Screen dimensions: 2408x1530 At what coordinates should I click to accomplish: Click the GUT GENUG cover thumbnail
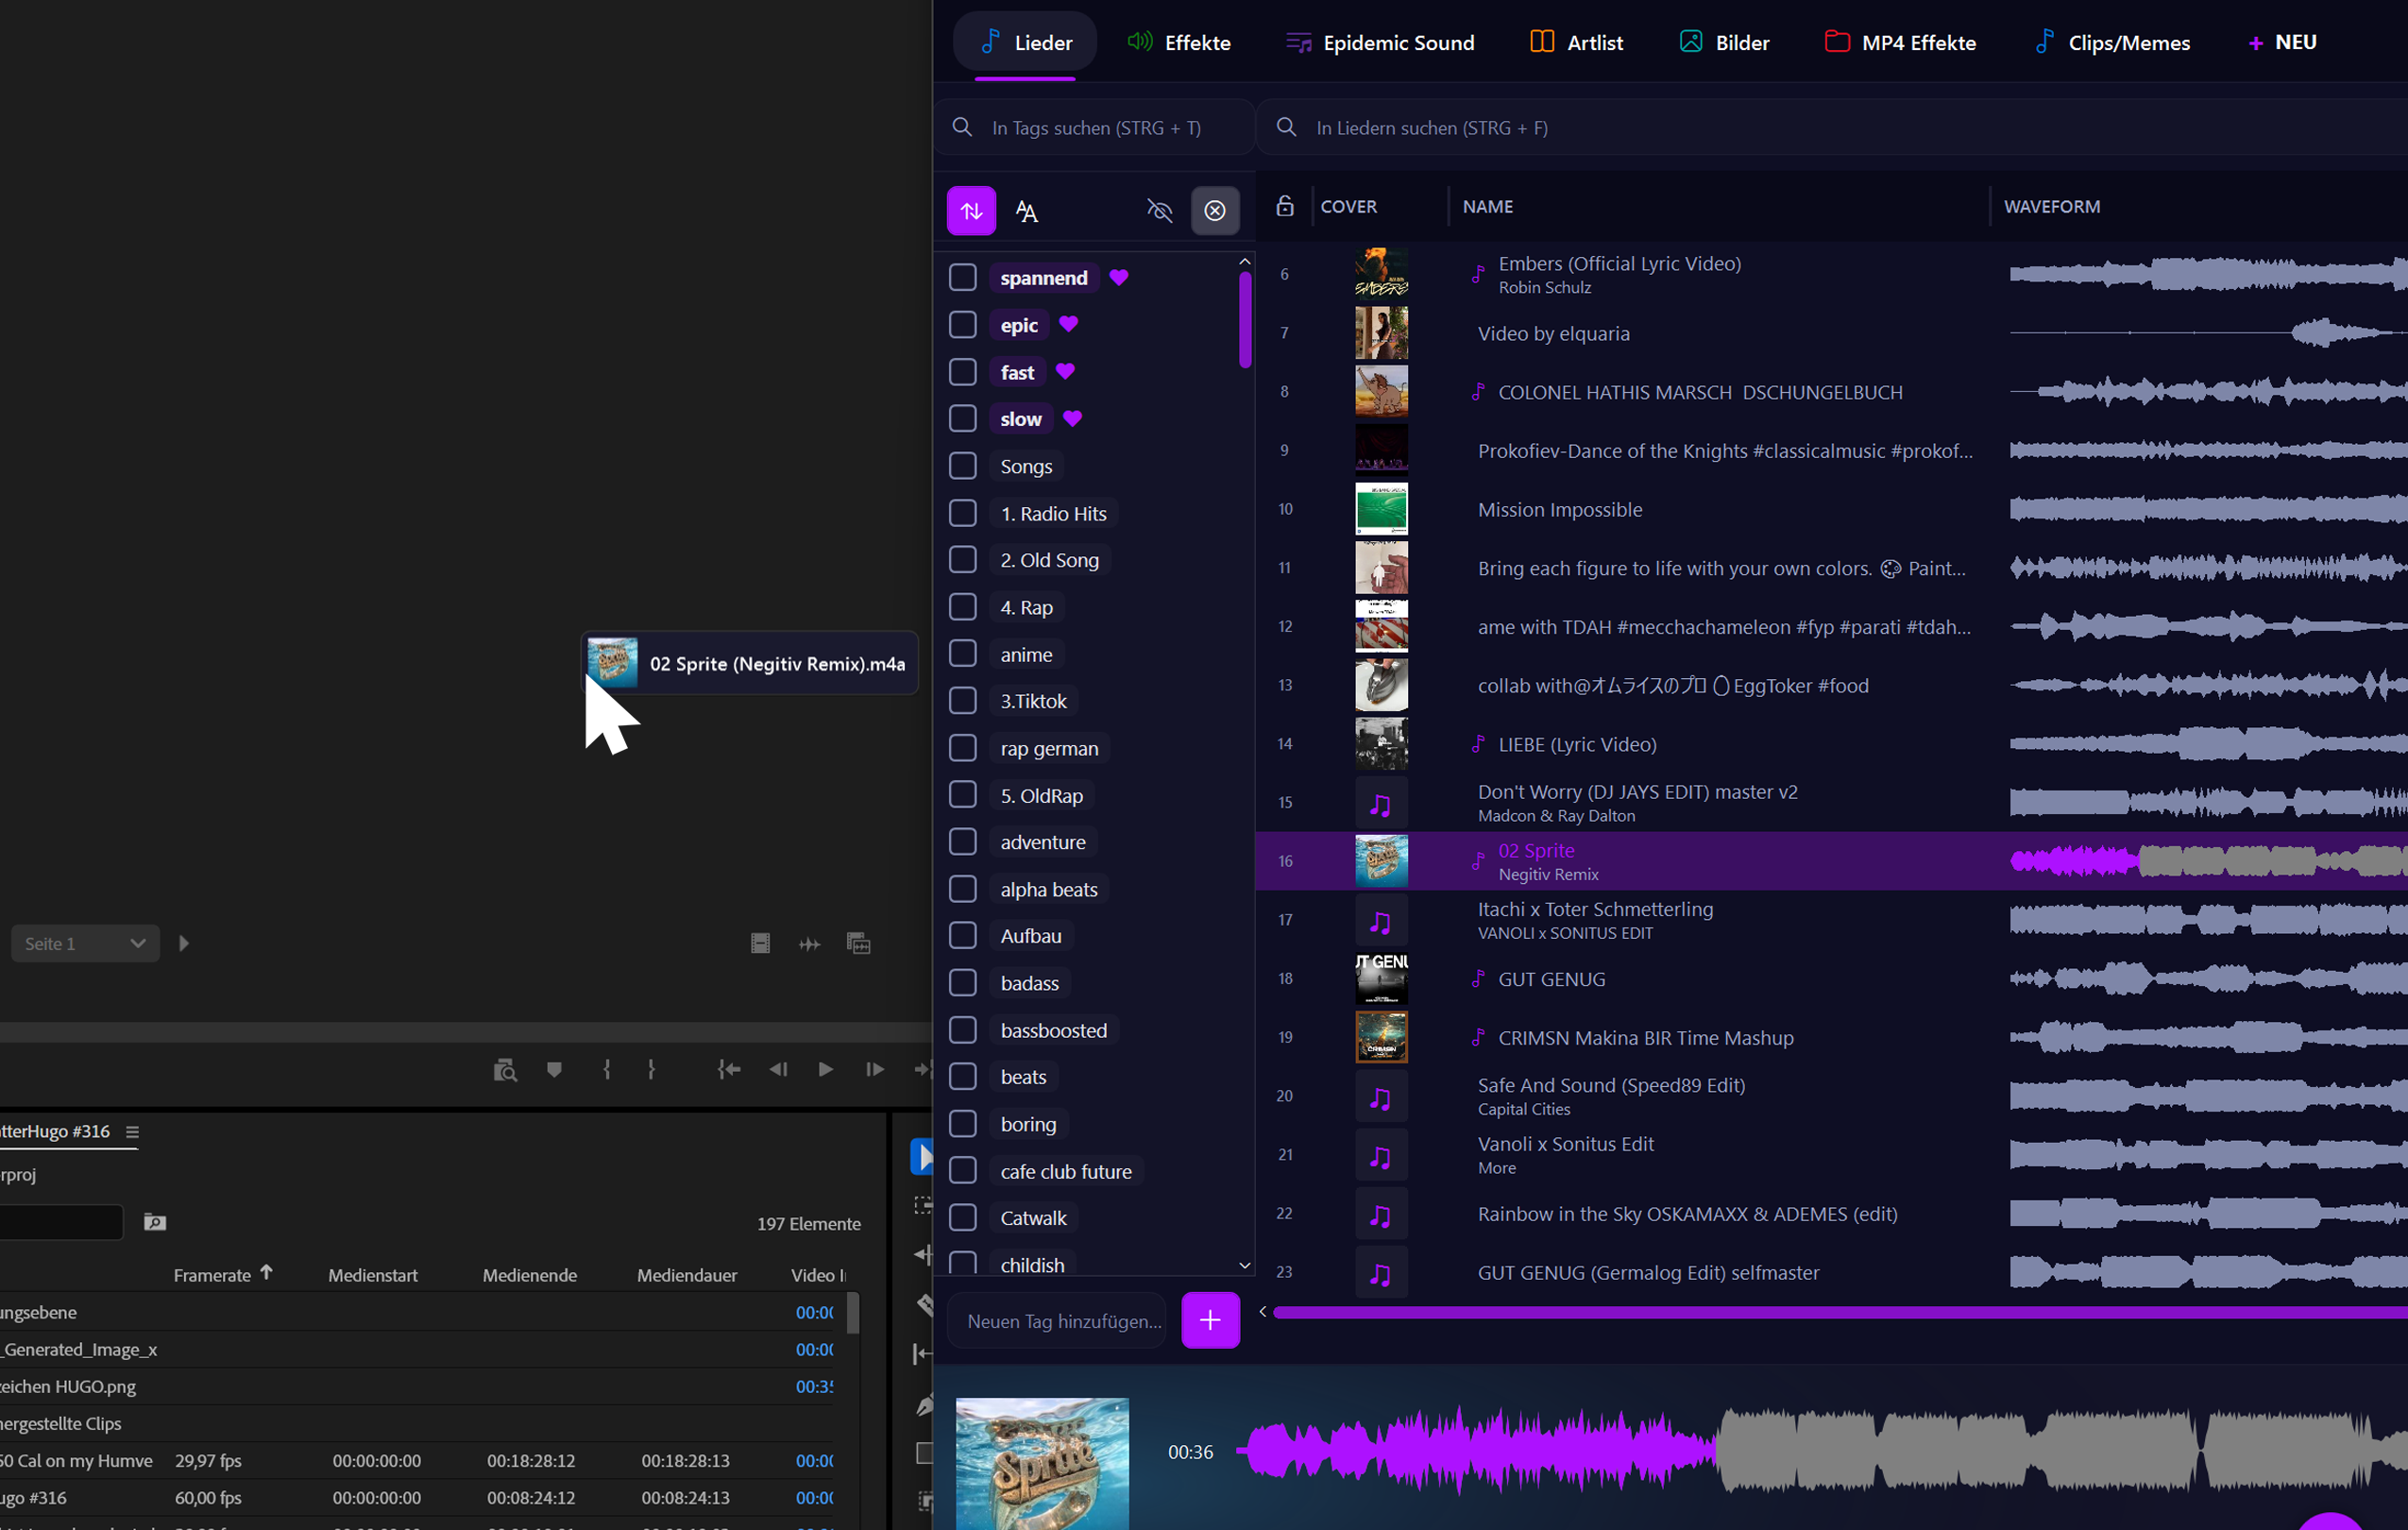pos(1381,978)
